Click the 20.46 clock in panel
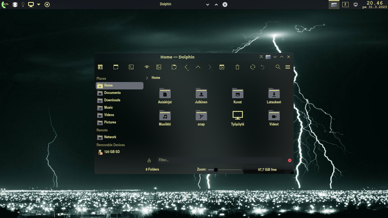388x218 pixels. tap(375, 3)
